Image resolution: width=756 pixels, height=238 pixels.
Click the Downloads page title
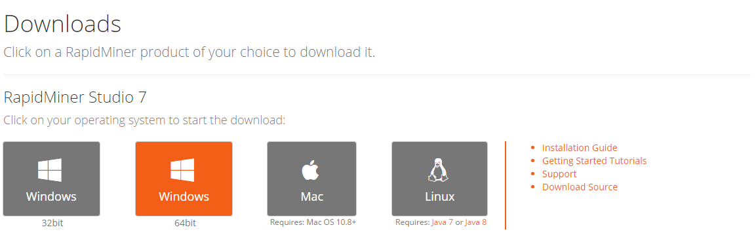point(62,24)
